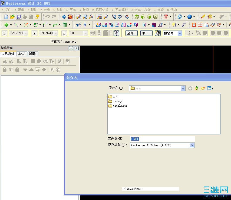The image size is (231, 200).
Task: Click the move down arrow in operations manager
Action: [x=25, y=70]
